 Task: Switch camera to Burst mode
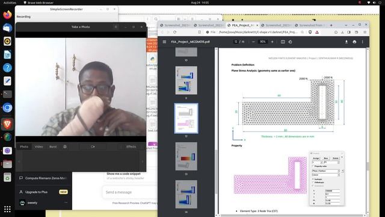click(53, 146)
